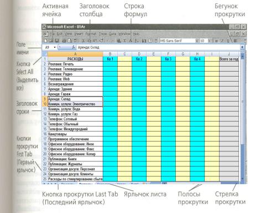The image size is (271, 213).
Task: Click the Print Preview toolbar icon
Action: pyautogui.click(x=70, y=40)
